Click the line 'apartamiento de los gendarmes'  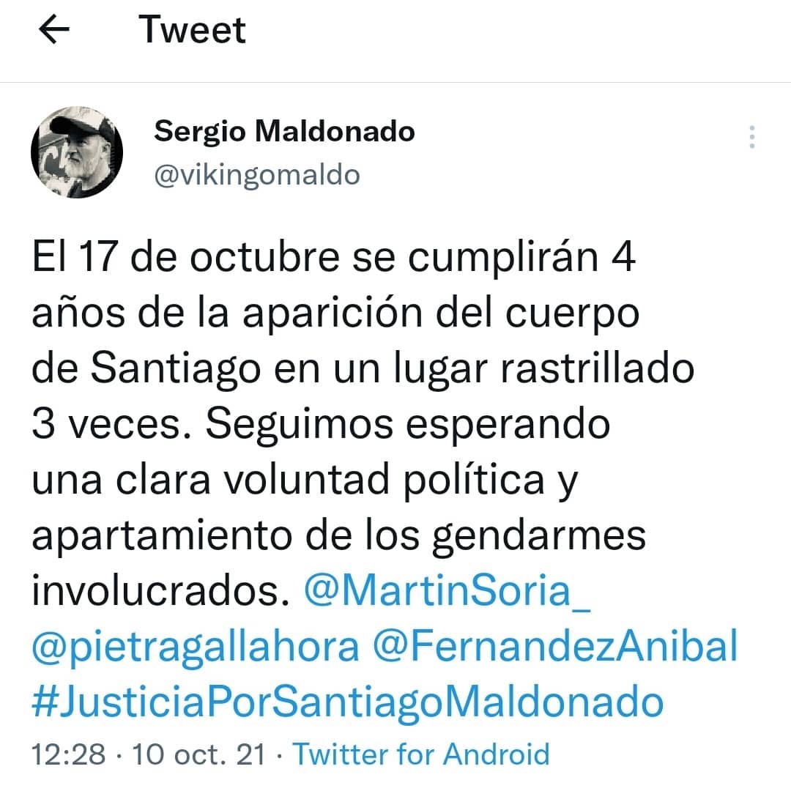coord(339,535)
